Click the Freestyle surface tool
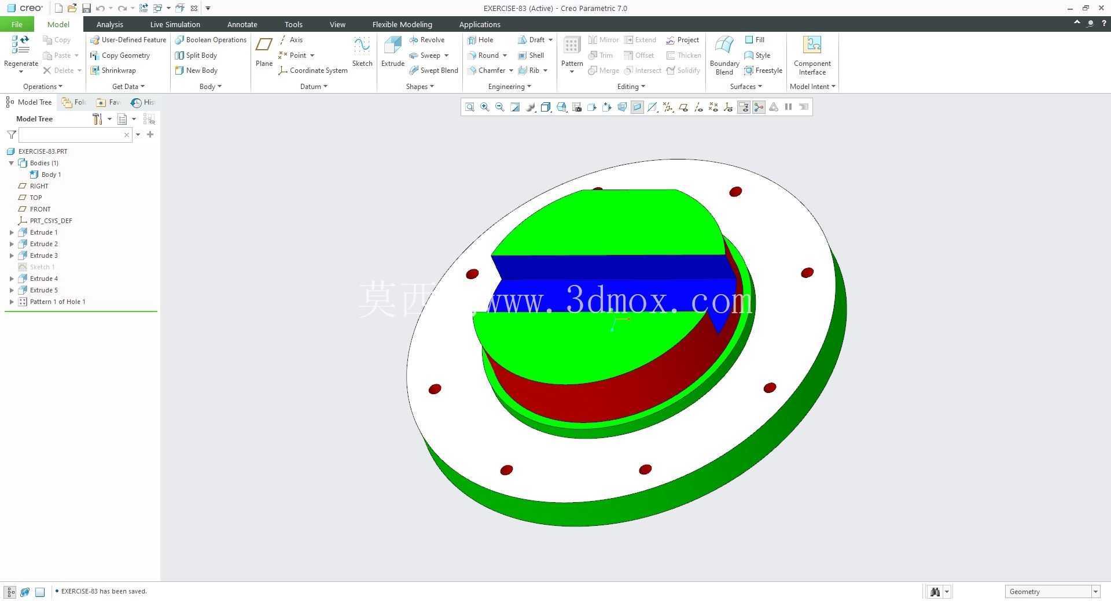Image resolution: width=1111 pixels, height=601 pixels. point(763,71)
